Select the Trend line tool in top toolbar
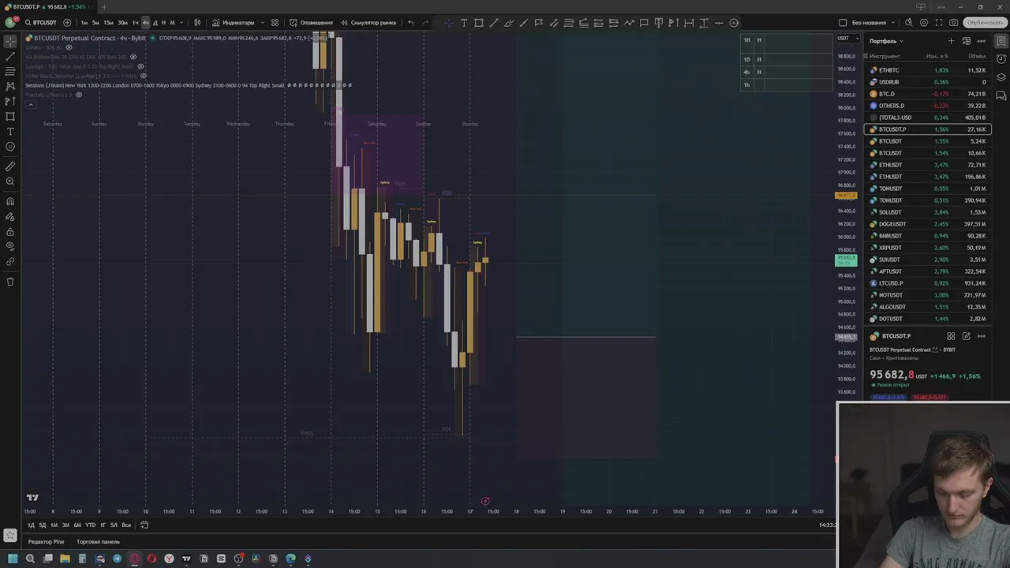 (x=494, y=23)
